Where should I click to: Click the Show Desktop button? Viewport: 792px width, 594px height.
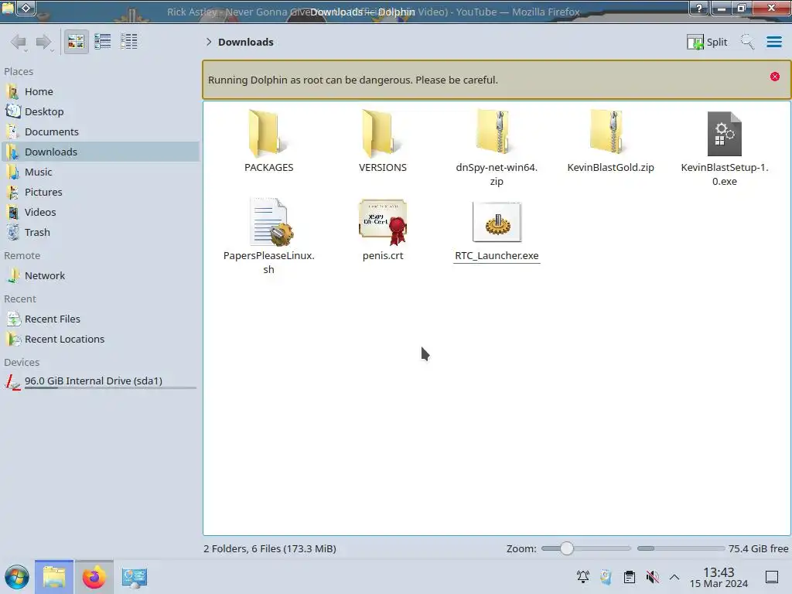point(771,577)
